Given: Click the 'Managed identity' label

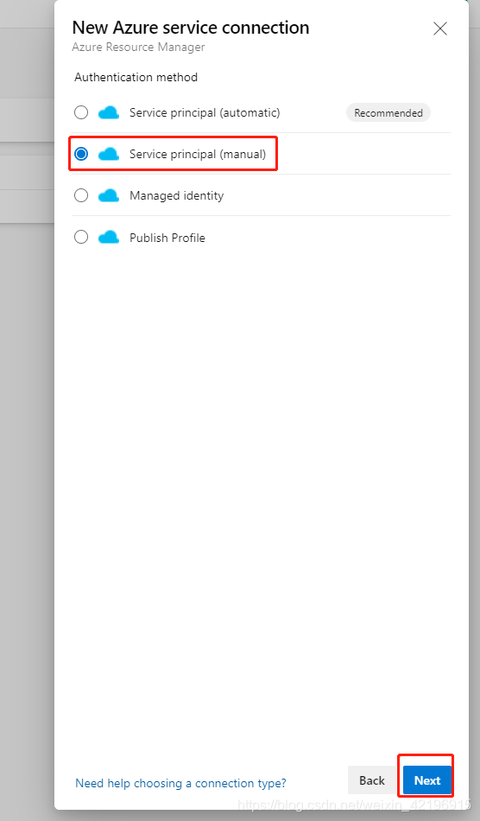Looking at the screenshot, I should [177, 196].
